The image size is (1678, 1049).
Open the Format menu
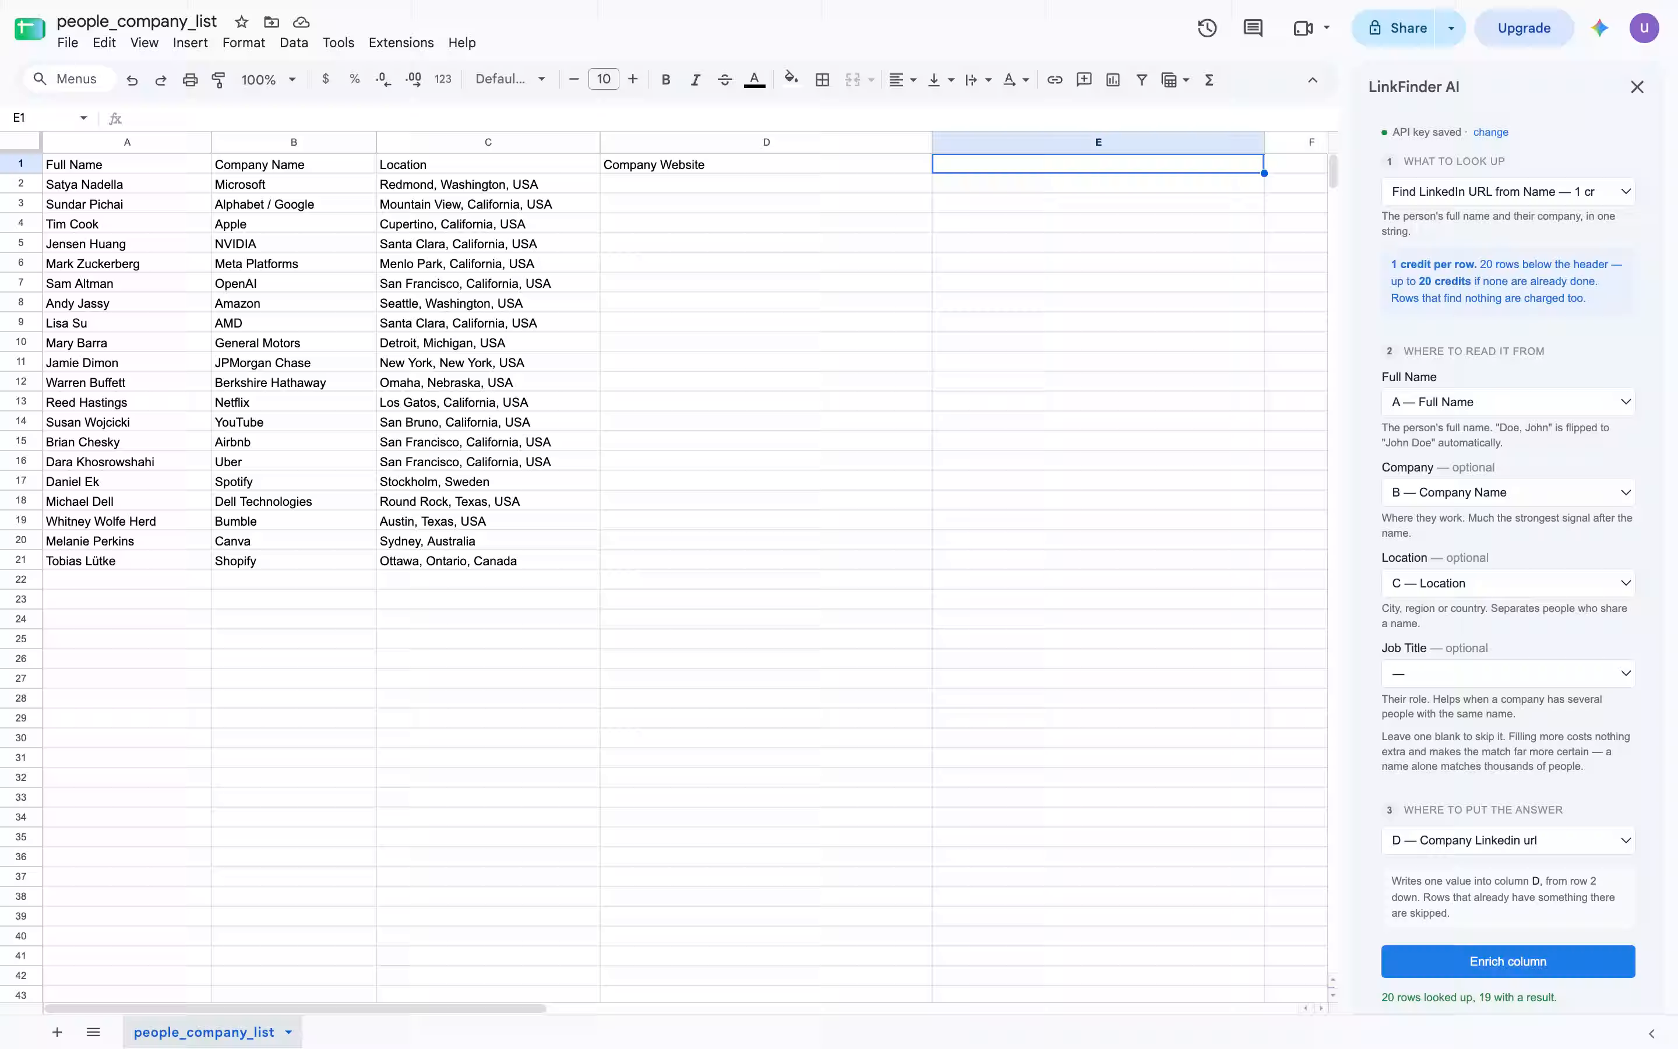tap(244, 43)
